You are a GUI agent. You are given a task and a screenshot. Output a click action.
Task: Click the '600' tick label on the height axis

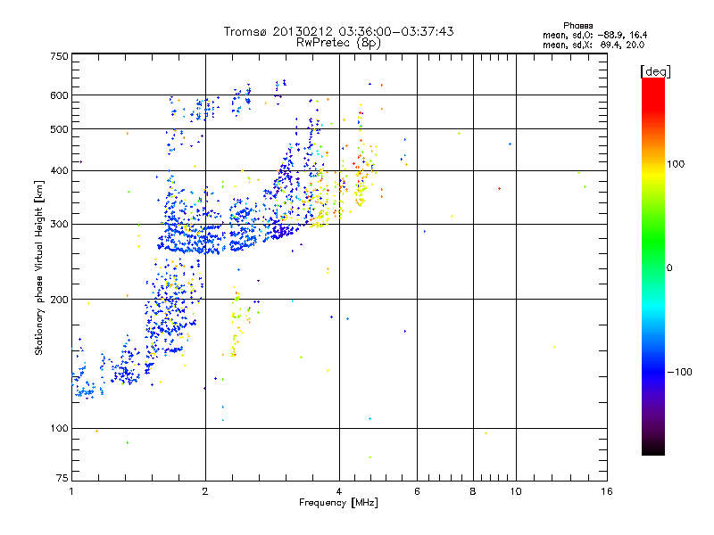pyautogui.click(x=59, y=95)
